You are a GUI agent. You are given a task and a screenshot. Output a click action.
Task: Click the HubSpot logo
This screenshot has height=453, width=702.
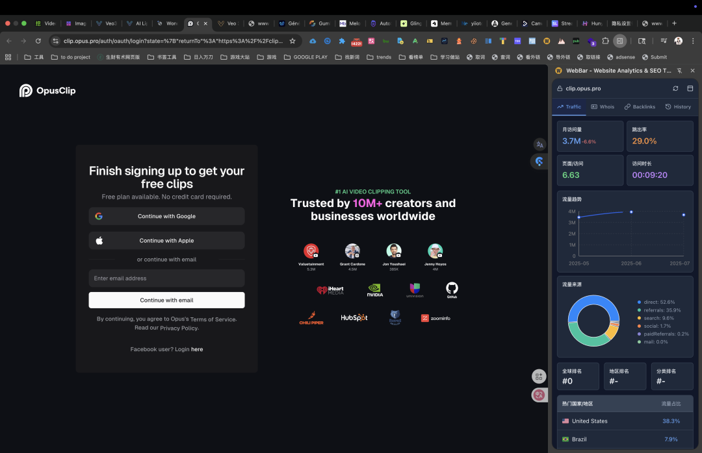click(354, 317)
